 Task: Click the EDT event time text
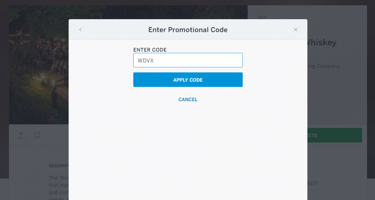coord(312,183)
